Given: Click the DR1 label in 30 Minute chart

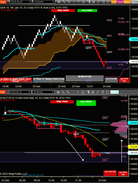Looking at the screenshot, I should 105,118.
